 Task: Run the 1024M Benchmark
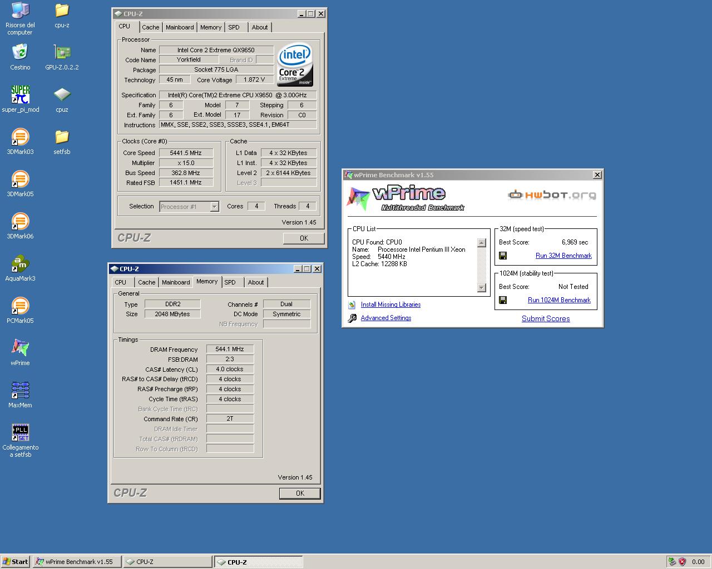coord(559,300)
